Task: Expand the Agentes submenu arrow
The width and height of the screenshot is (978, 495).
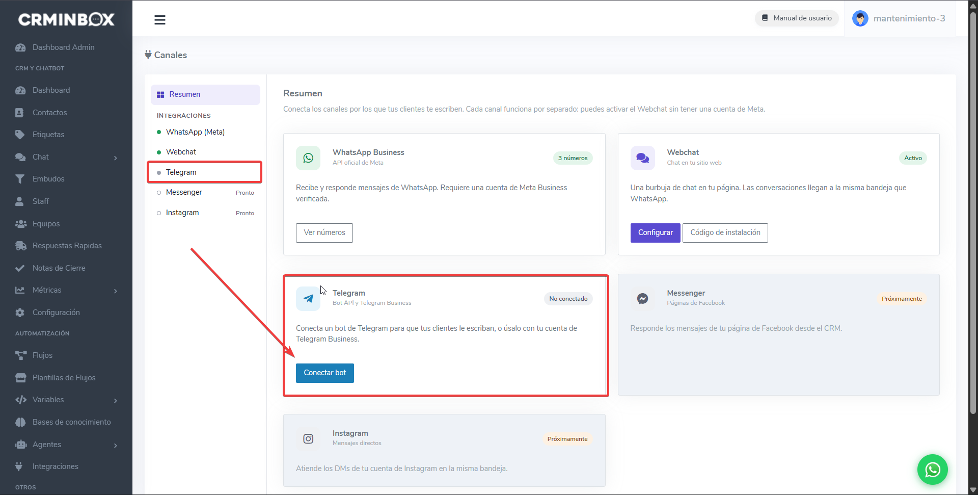Action: [x=116, y=445]
